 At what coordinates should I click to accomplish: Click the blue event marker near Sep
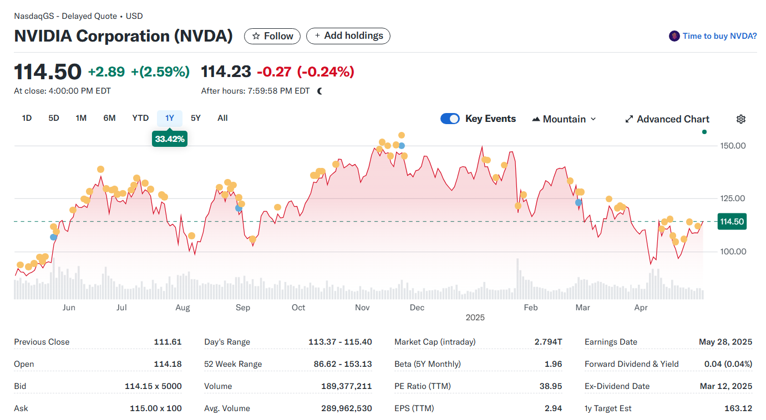coord(239,208)
